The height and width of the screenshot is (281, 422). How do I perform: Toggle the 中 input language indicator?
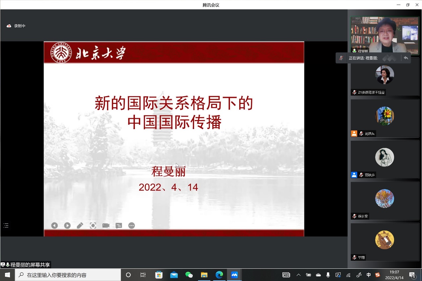coord(369,275)
